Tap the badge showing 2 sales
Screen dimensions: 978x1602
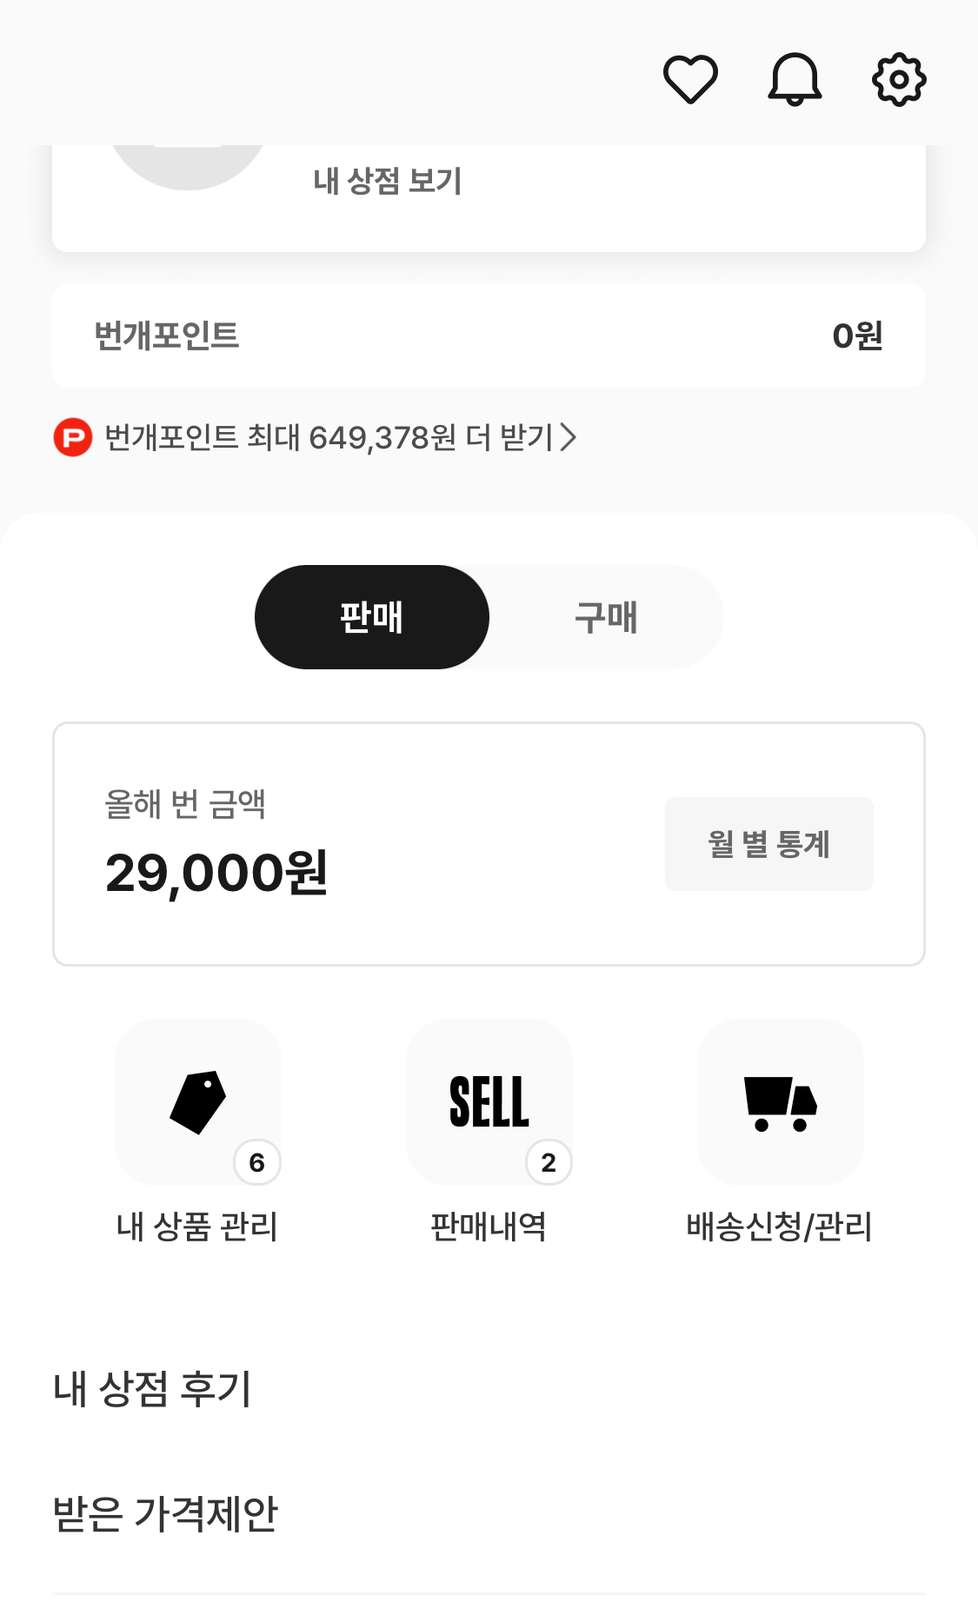[548, 1162]
